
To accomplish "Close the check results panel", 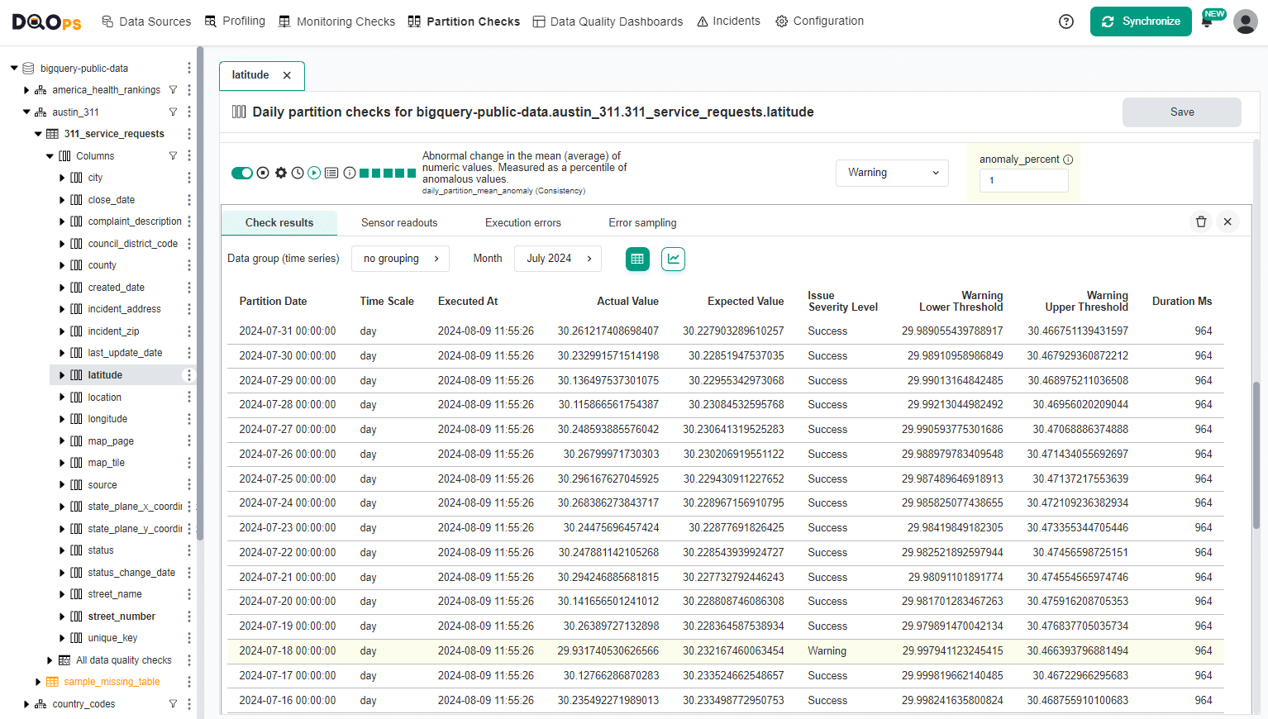I will 1227,221.
